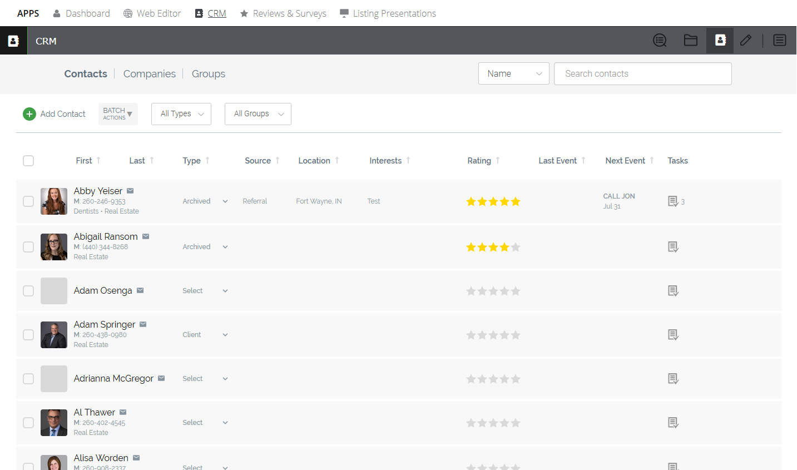Click Add Contact button label

tap(63, 114)
